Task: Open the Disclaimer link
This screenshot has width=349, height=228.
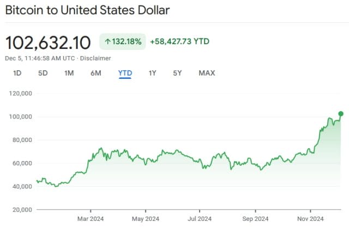Action: point(95,58)
